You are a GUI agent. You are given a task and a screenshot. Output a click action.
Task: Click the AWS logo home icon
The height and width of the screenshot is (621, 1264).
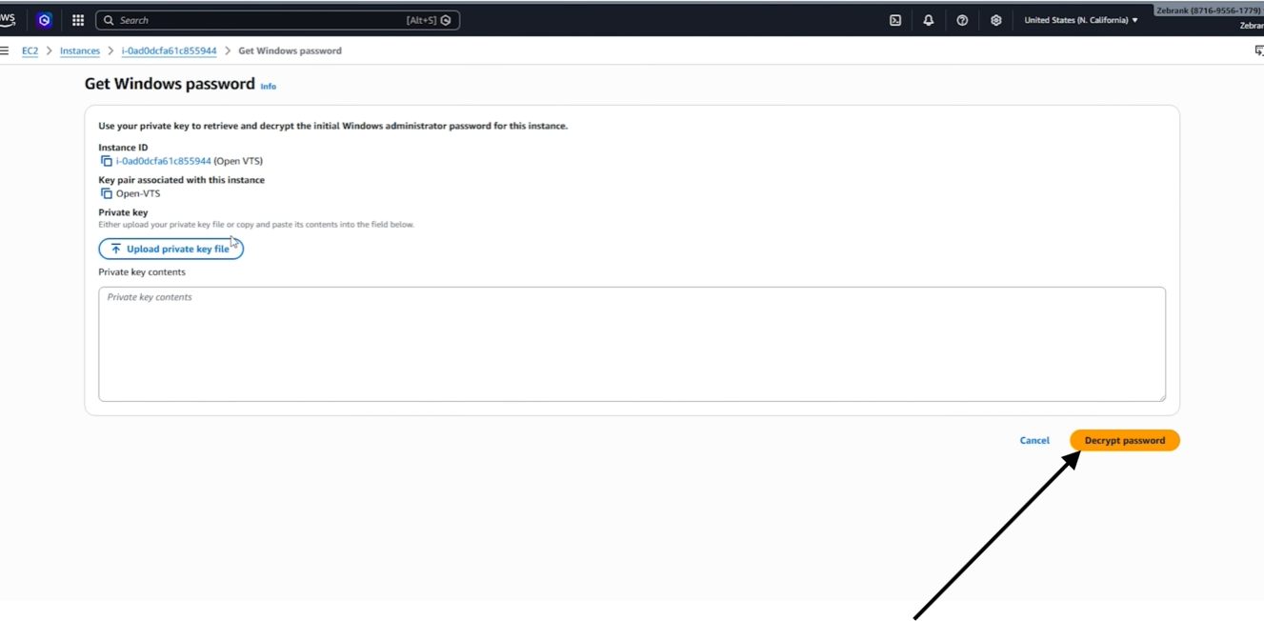click(x=8, y=20)
